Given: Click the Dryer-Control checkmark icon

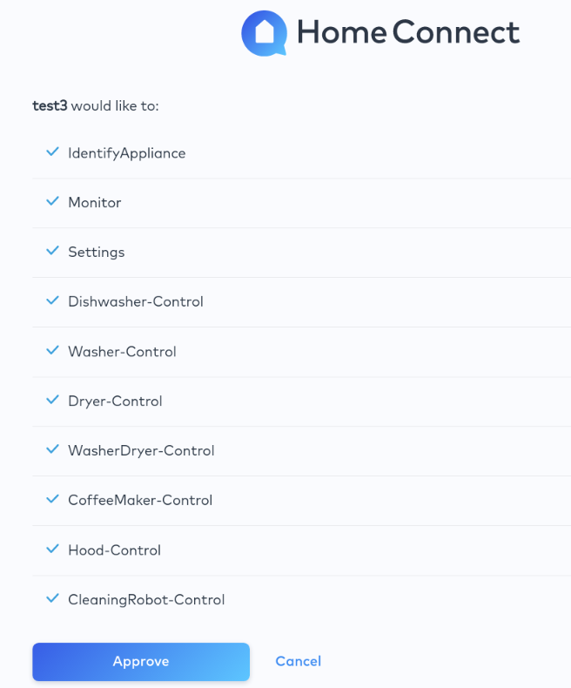Looking at the screenshot, I should (x=51, y=401).
